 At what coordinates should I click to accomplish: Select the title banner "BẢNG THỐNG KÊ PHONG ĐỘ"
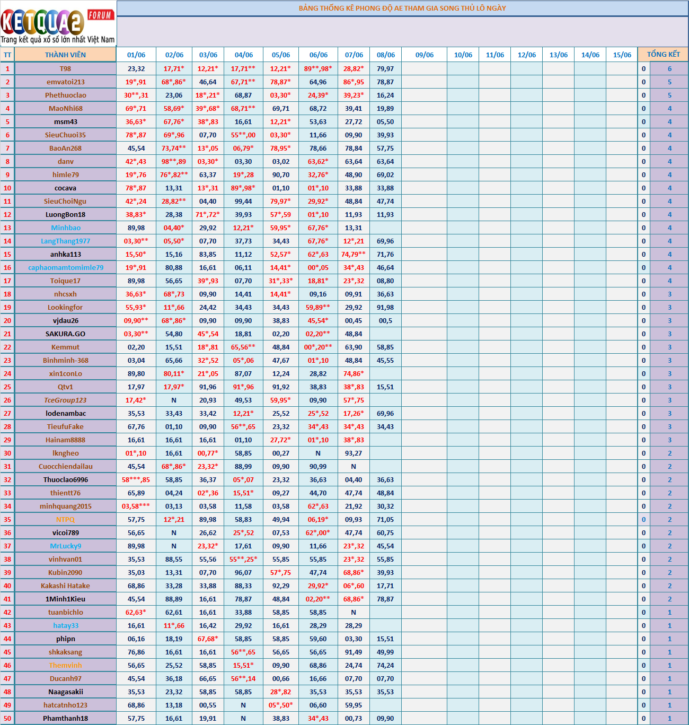pyautogui.click(x=402, y=8)
